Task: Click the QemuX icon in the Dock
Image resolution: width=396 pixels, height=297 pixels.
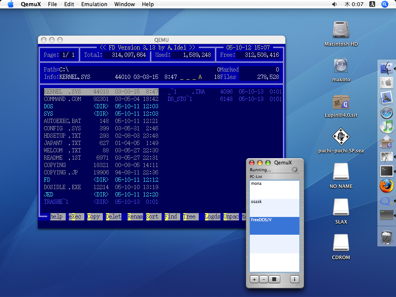Action: click(386, 201)
